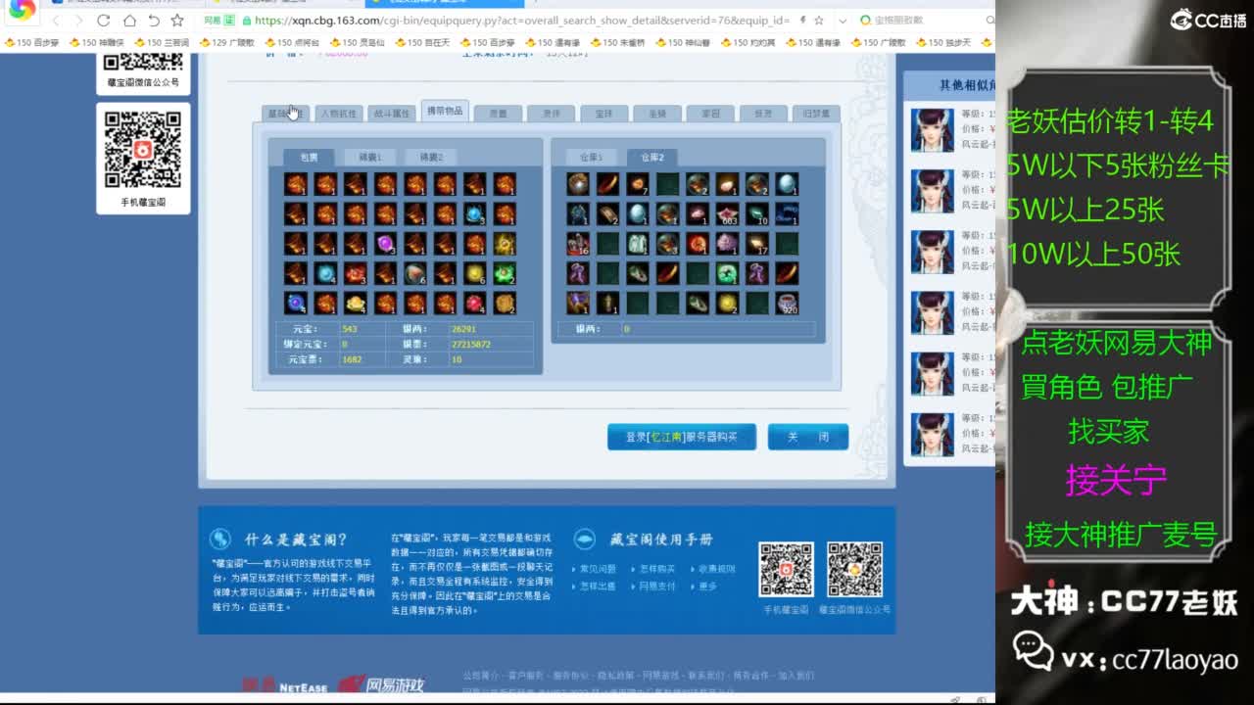Select the ring item at warehouse top-left
This screenshot has height=705, width=1254.
pyautogui.click(x=578, y=184)
